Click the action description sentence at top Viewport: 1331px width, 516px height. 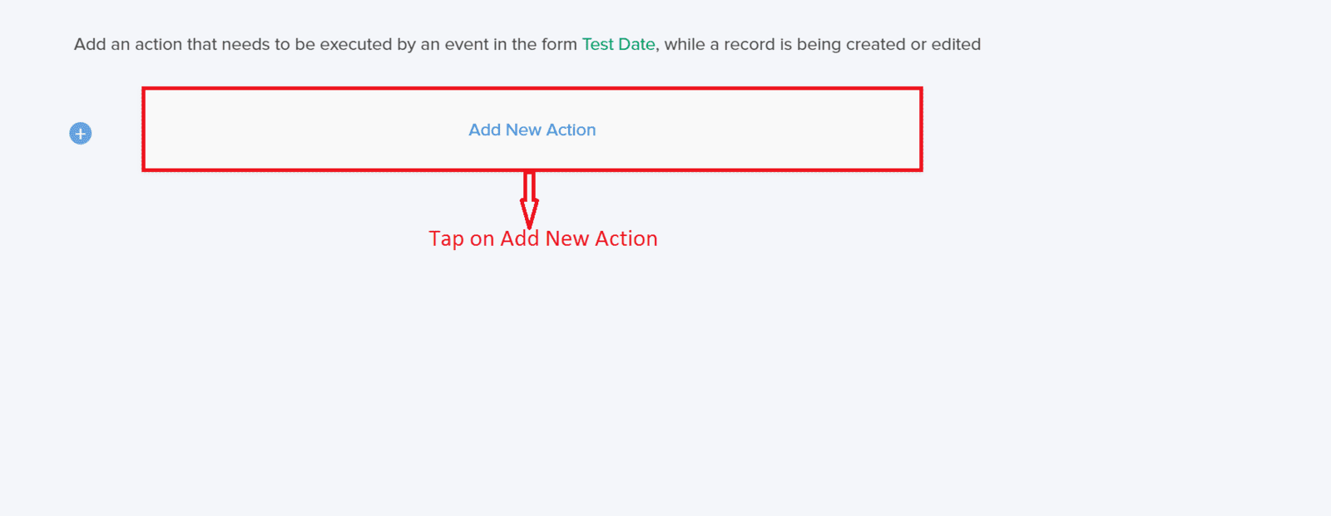click(527, 44)
